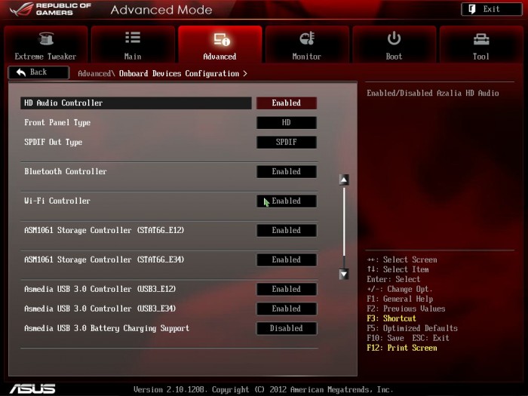
Task: Select Asmedia USB 3.0 Battery Charging Support label
Action: [107, 328]
